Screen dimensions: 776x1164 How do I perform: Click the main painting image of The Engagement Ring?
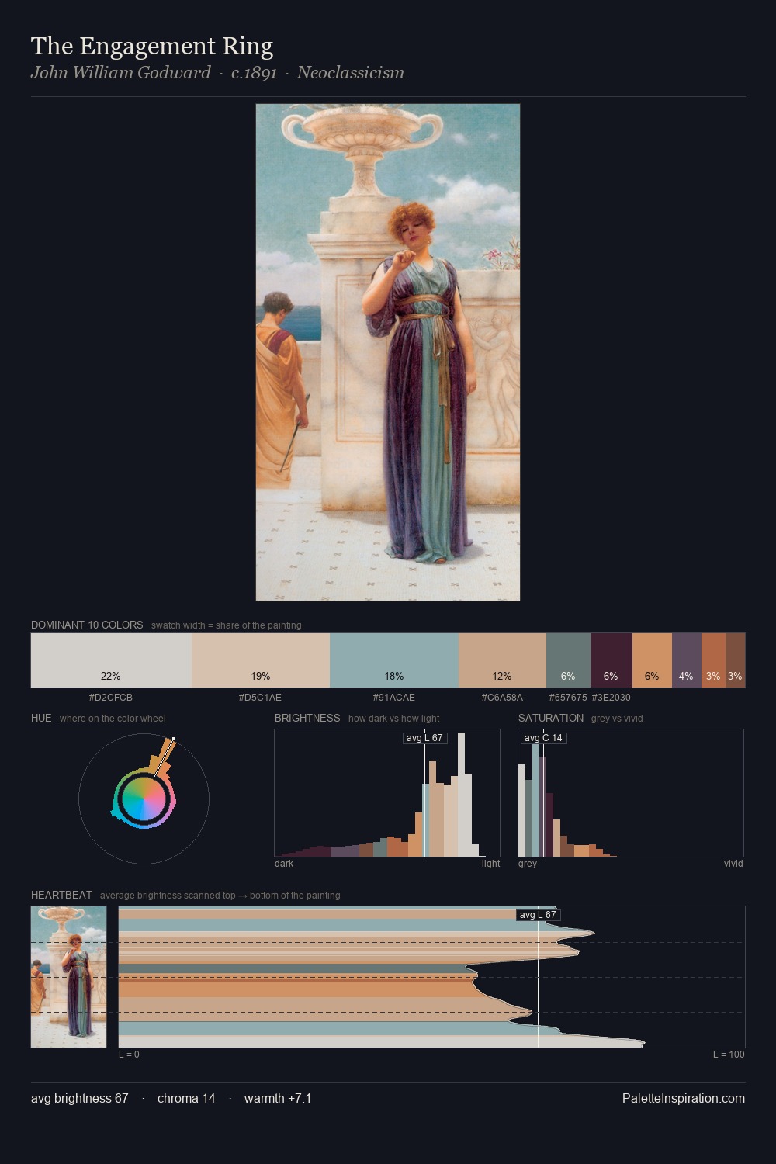pos(388,352)
